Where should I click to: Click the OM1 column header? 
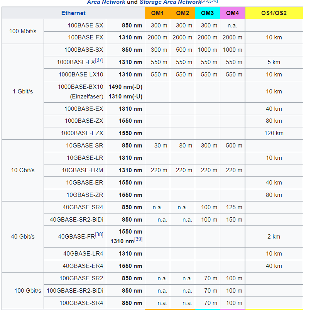tap(157, 13)
